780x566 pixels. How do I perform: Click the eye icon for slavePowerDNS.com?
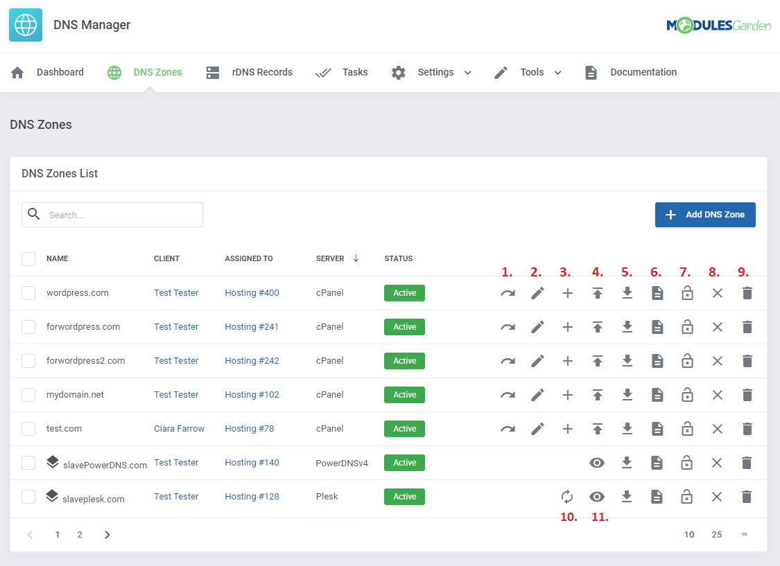click(597, 463)
